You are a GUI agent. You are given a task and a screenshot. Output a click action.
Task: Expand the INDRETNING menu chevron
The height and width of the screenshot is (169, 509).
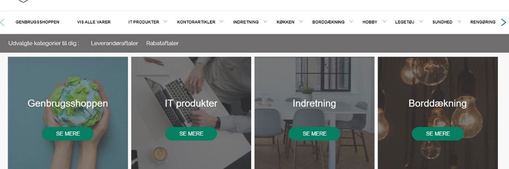265,22
